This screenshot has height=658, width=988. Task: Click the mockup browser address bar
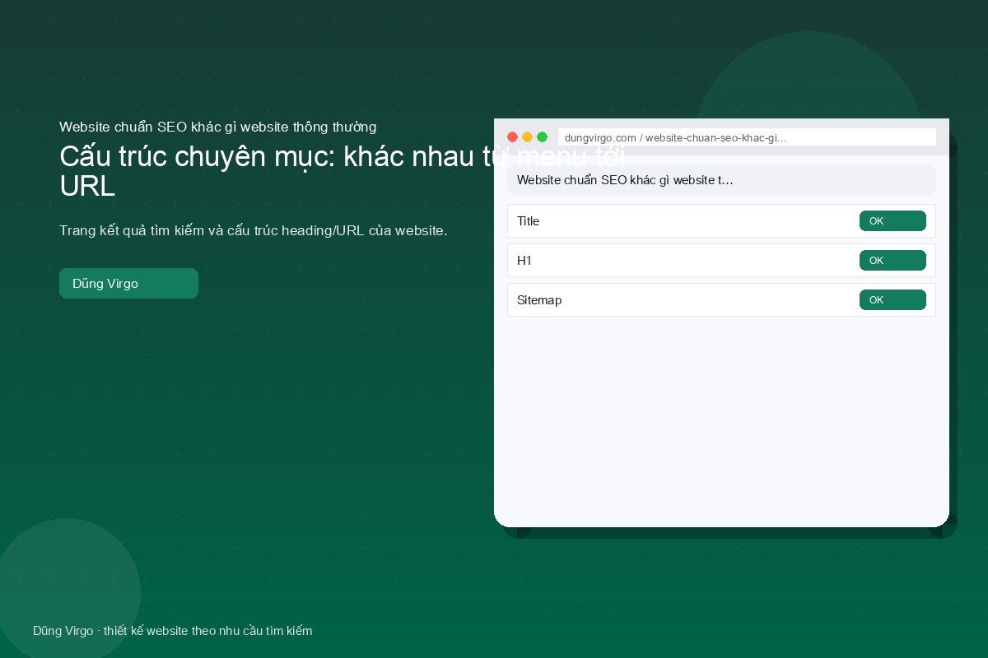pyautogui.click(x=747, y=137)
